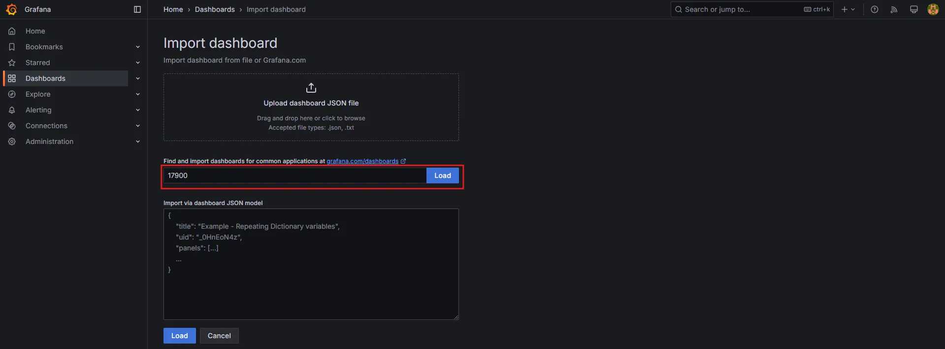
Task: Open Bookmarks in the sidebar menu
Action: coord(44,47)
